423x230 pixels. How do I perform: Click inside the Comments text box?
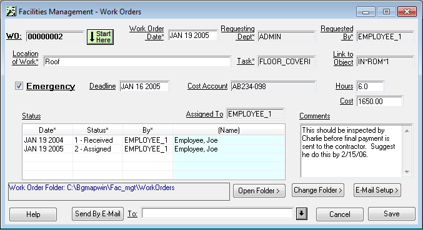351,151
